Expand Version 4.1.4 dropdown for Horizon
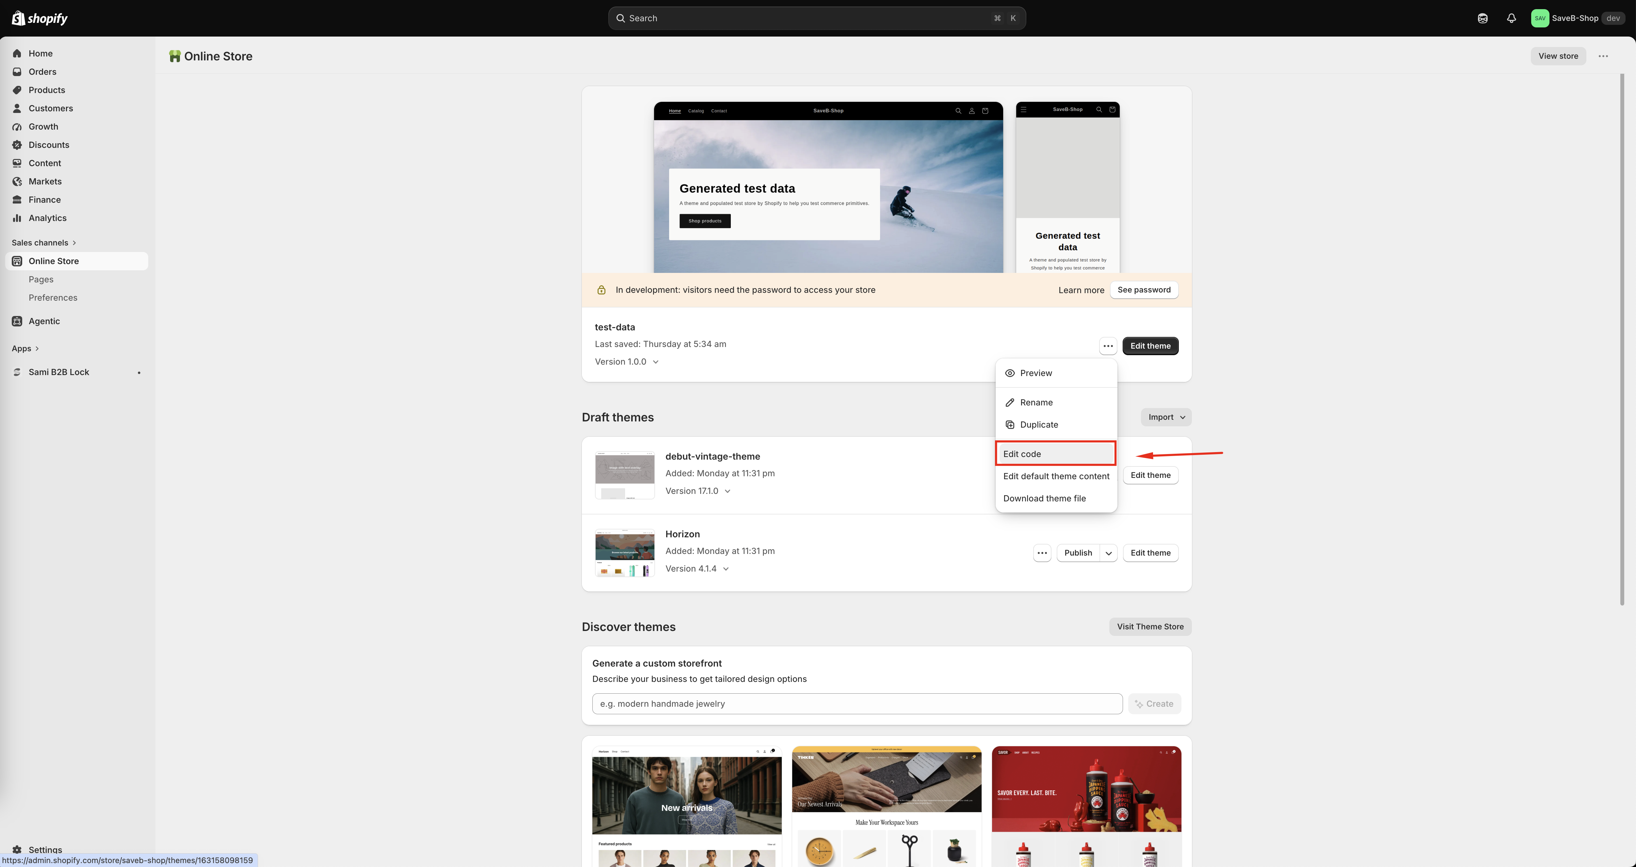 tap(697, 569)
